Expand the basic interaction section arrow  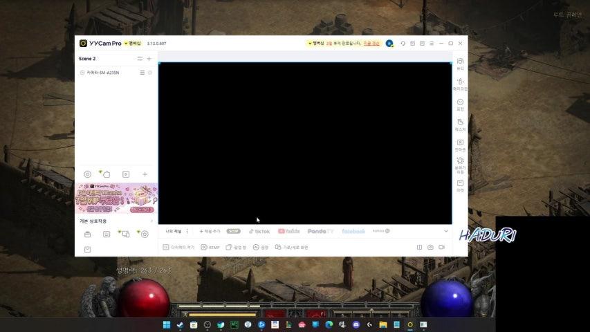click(x=151, y=221)
